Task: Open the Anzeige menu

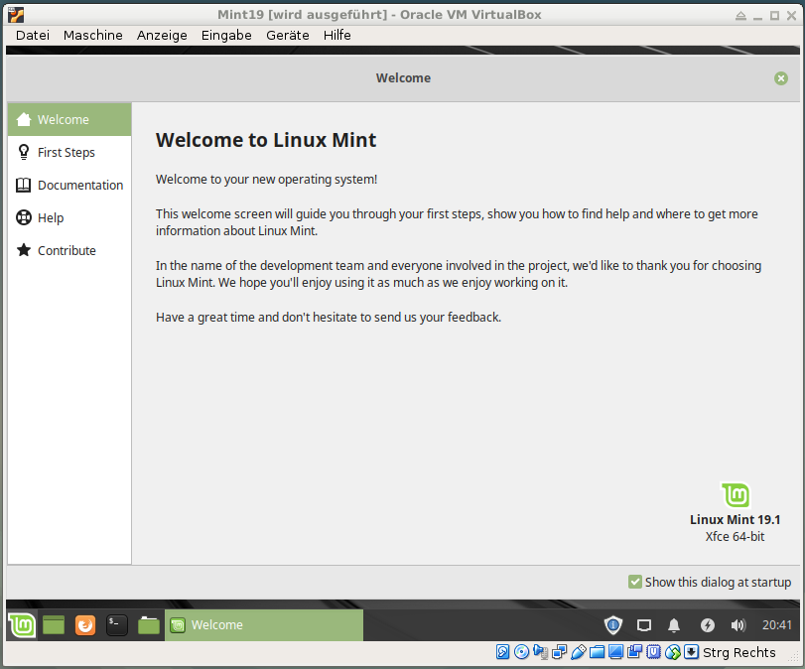Action: (x=162, y=35)
